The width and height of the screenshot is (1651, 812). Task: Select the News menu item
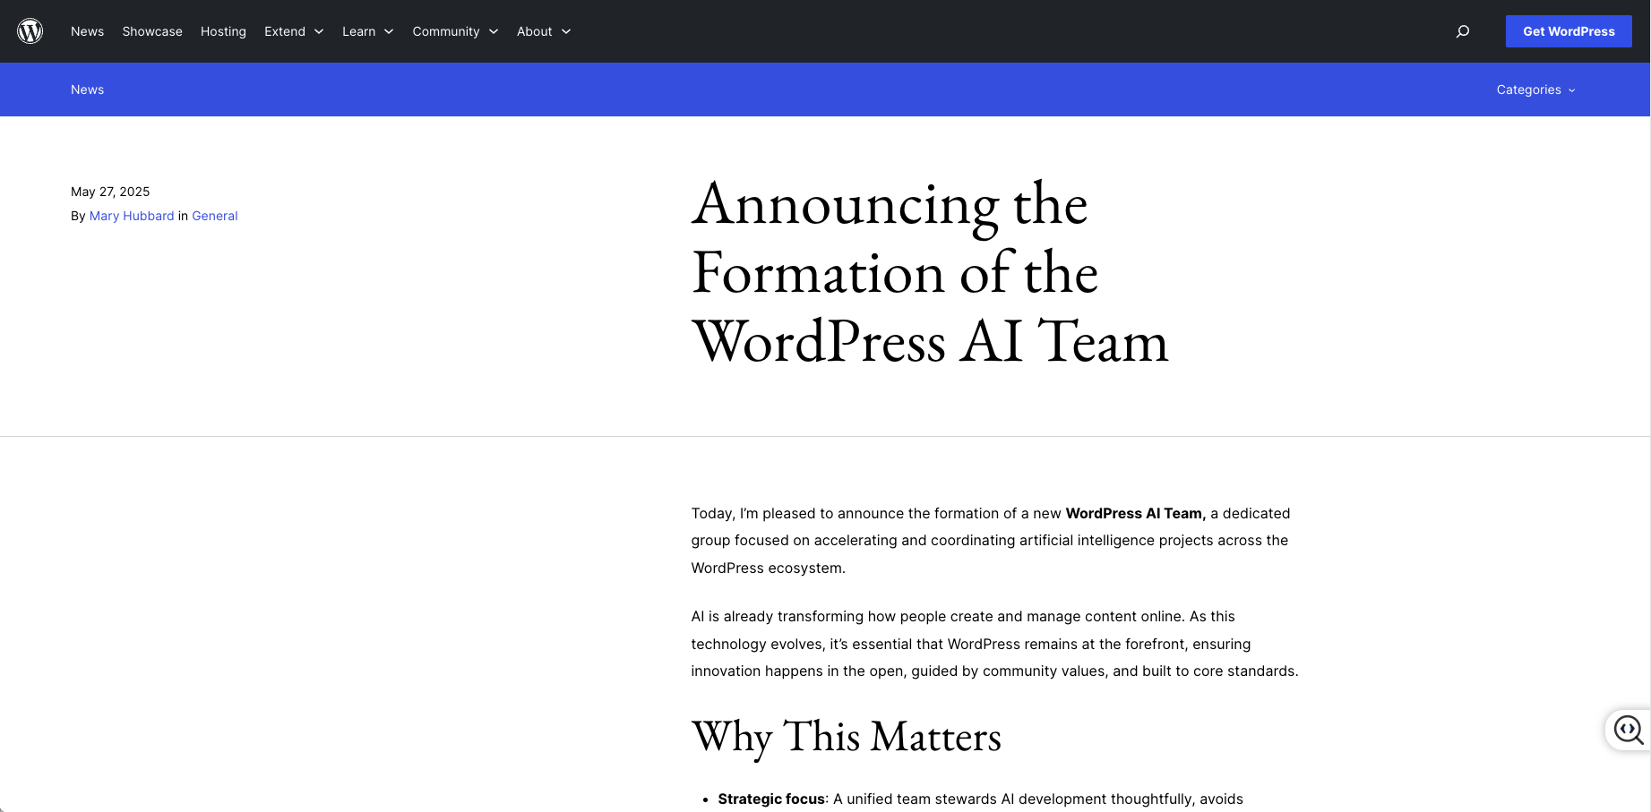point(87,31)
